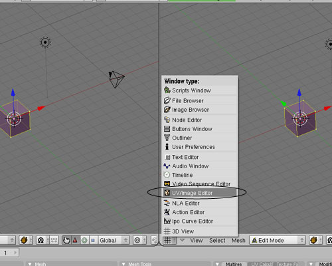
Task: Select the lamp object in left view
Action: pyautogui.click(x=45, y=42)
